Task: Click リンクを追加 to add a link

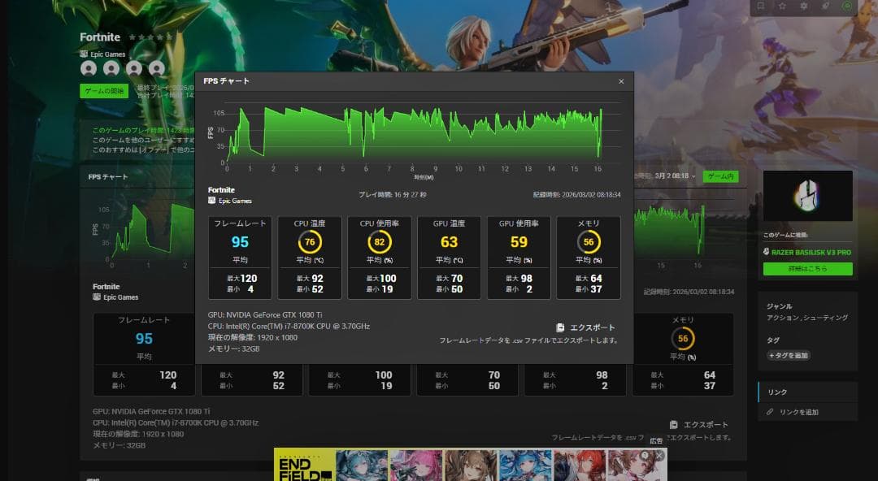Action: pos(799,412)
